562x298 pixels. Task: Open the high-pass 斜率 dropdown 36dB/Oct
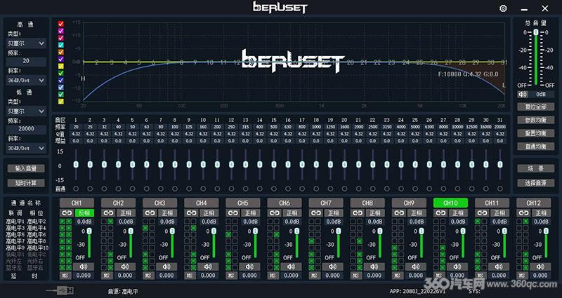point(26,81)
